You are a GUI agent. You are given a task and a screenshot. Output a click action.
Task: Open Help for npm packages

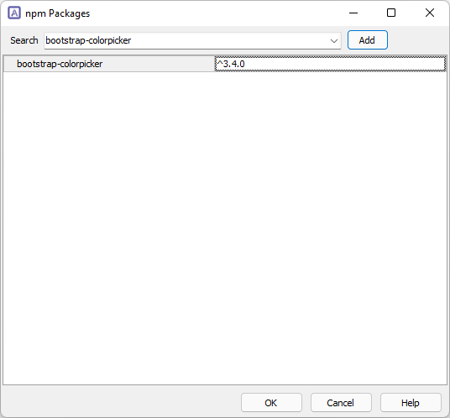(411, 403)
